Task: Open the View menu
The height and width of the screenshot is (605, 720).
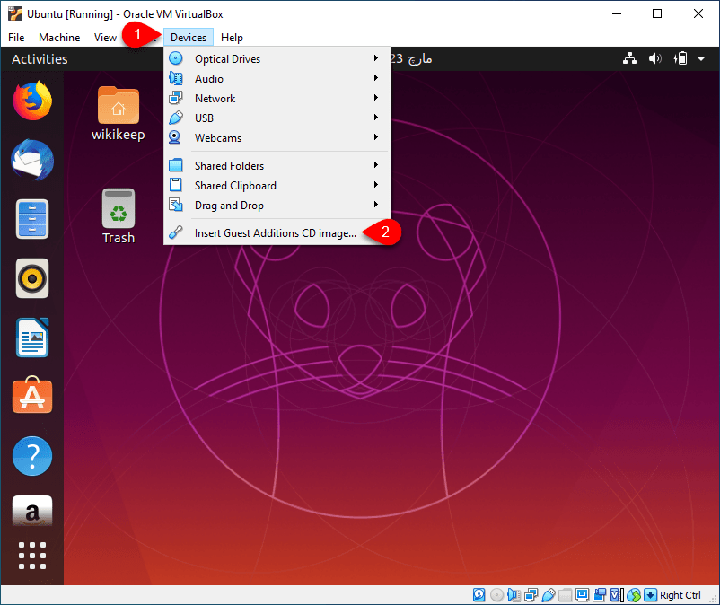Action: tap(105, 37)
